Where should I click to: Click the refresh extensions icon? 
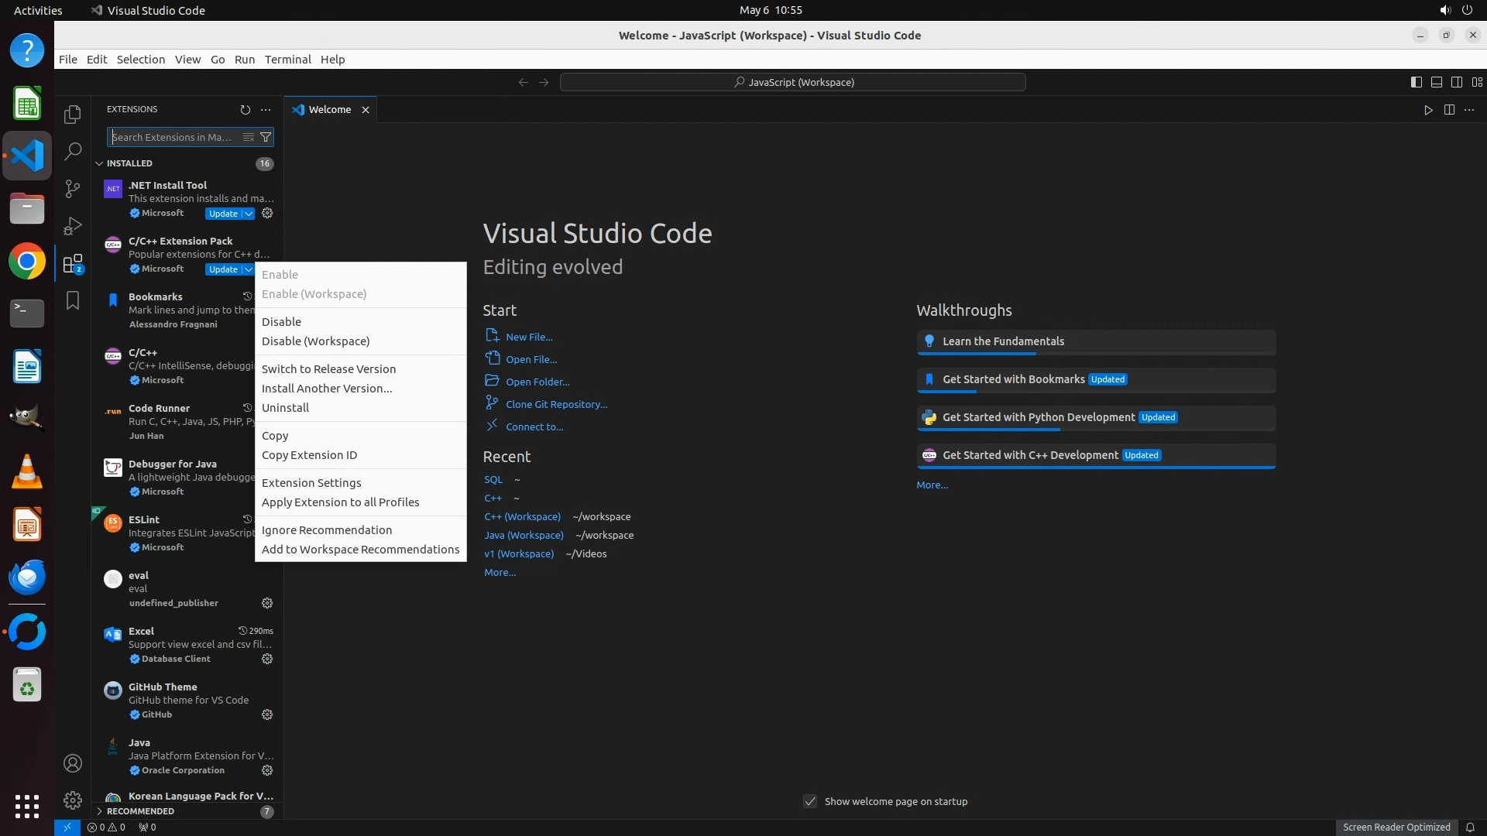coord(246,110)
